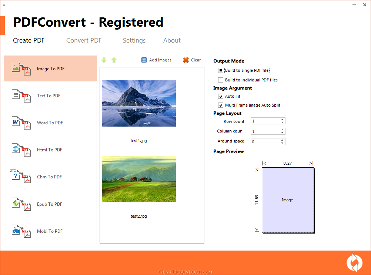
Task: Click the Add Images button
Action: tap(156, 60)
